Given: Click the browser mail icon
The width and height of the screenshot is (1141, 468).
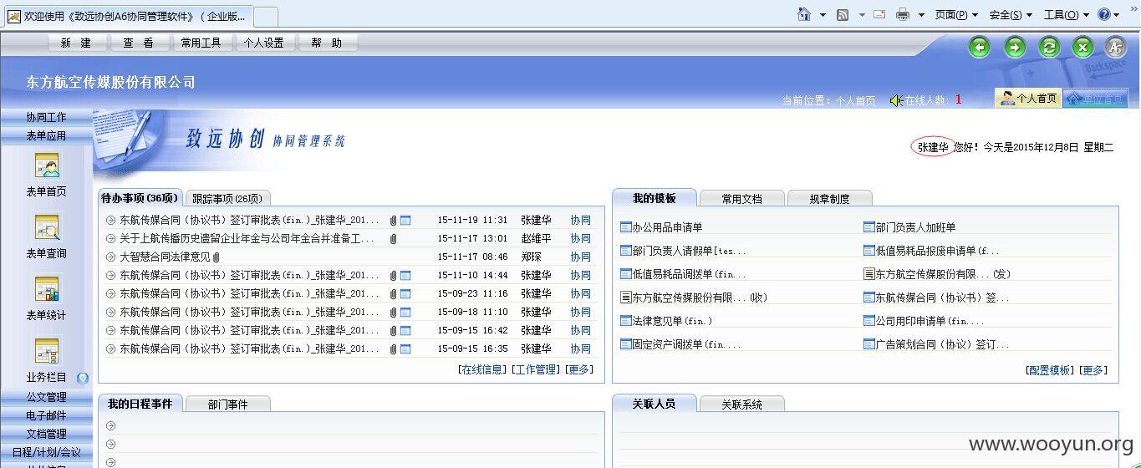Looking at the screenshot, I should pos(879,14).
